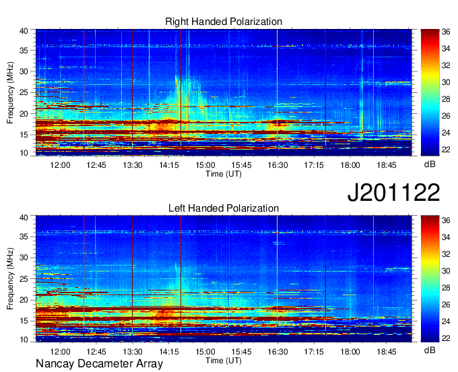458x372 pixels.
Task: Click the 40 MHz frequency tick of lower plot
Action: 24,217
